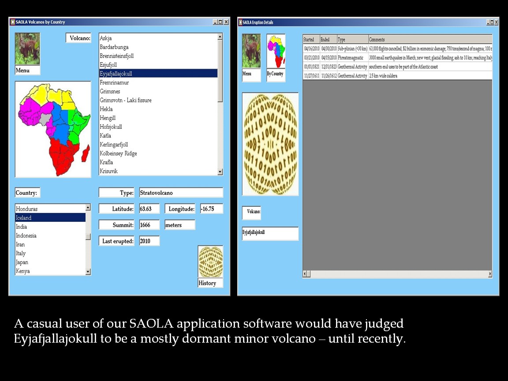
Task: Click the large Africa map in Volcanos window
Action: point(53,129)
